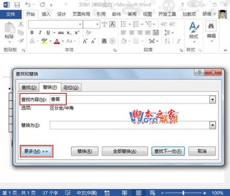
Task: Expand the Paragraph dialog launcher
Action: 181,50
